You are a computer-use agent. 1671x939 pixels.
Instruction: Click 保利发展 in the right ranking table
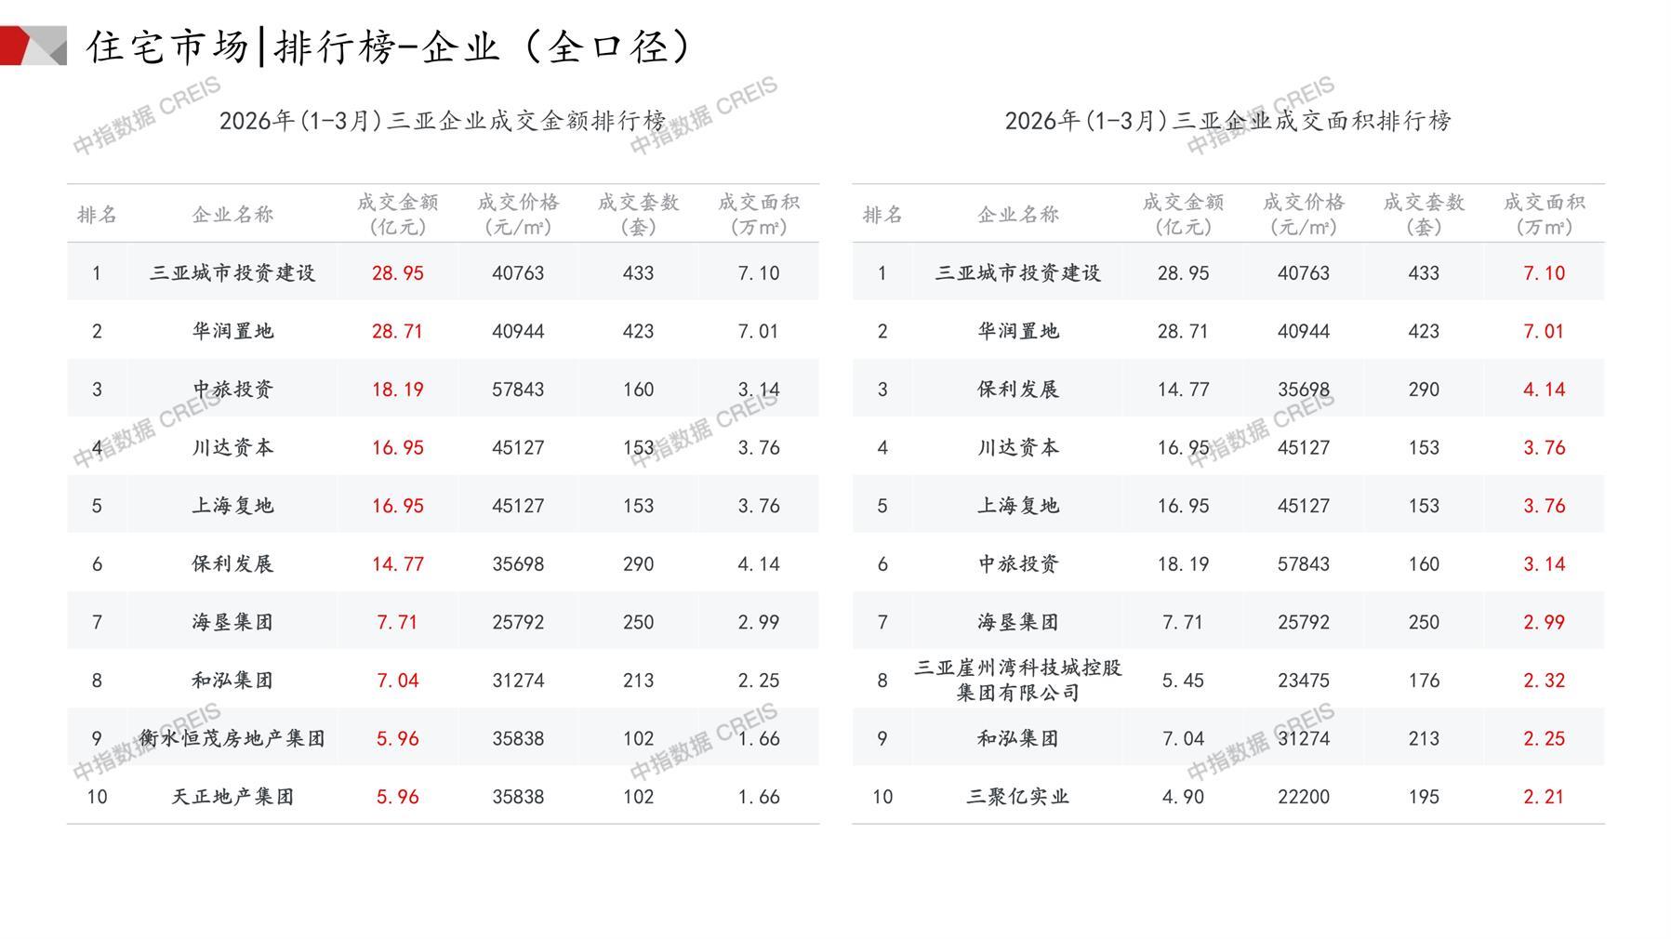point(1018,390)
